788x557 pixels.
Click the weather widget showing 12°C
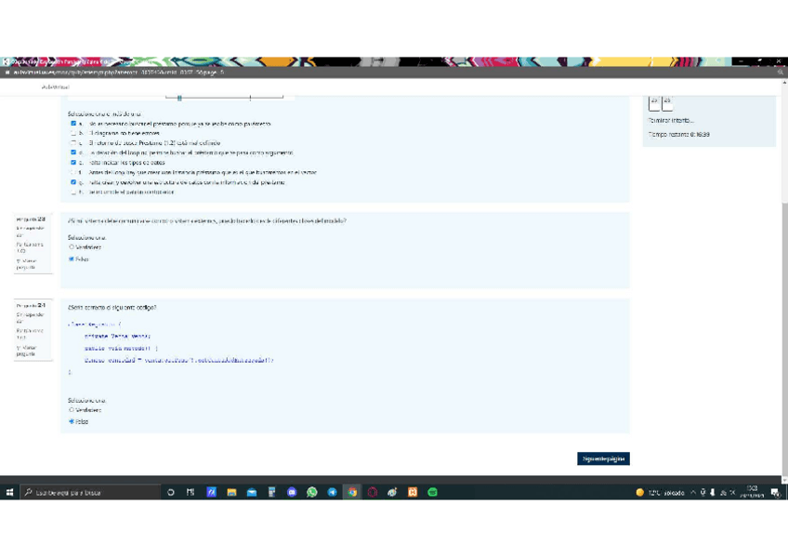point(660,493)
